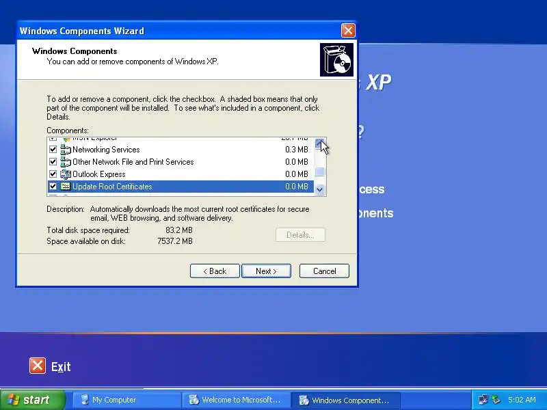Click the Update Root Certificates icon
The height and width of the screenshot is (410, 547).
coord(66,186)
